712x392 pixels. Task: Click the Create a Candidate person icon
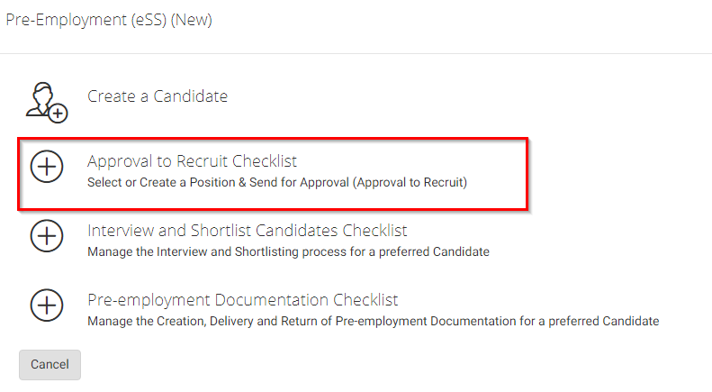click(x=46, y=100)
